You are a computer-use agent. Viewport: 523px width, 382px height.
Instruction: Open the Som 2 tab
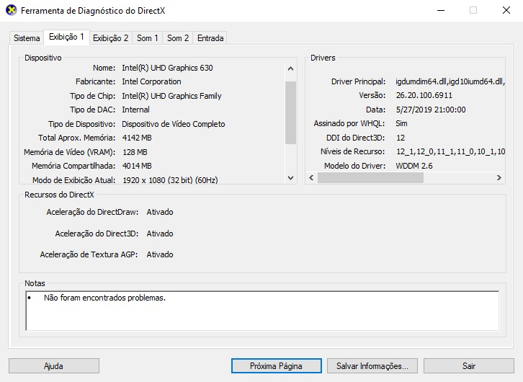(x=178, y=38)
